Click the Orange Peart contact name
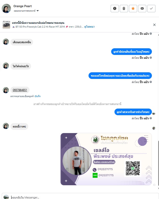 22,6
